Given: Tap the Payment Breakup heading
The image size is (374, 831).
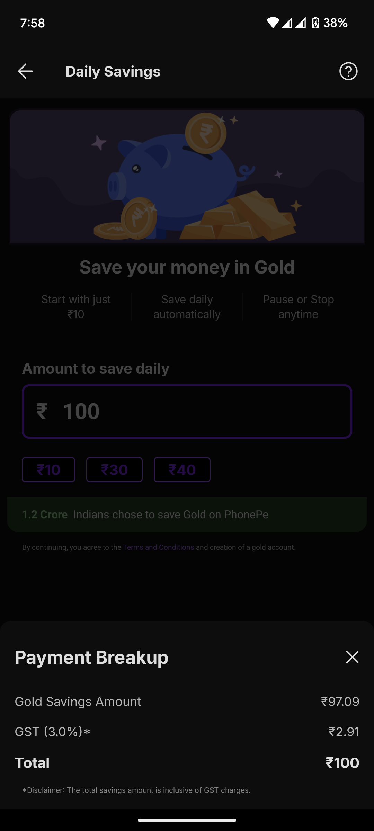Looking at the screenshot, I should coord(91,657).
